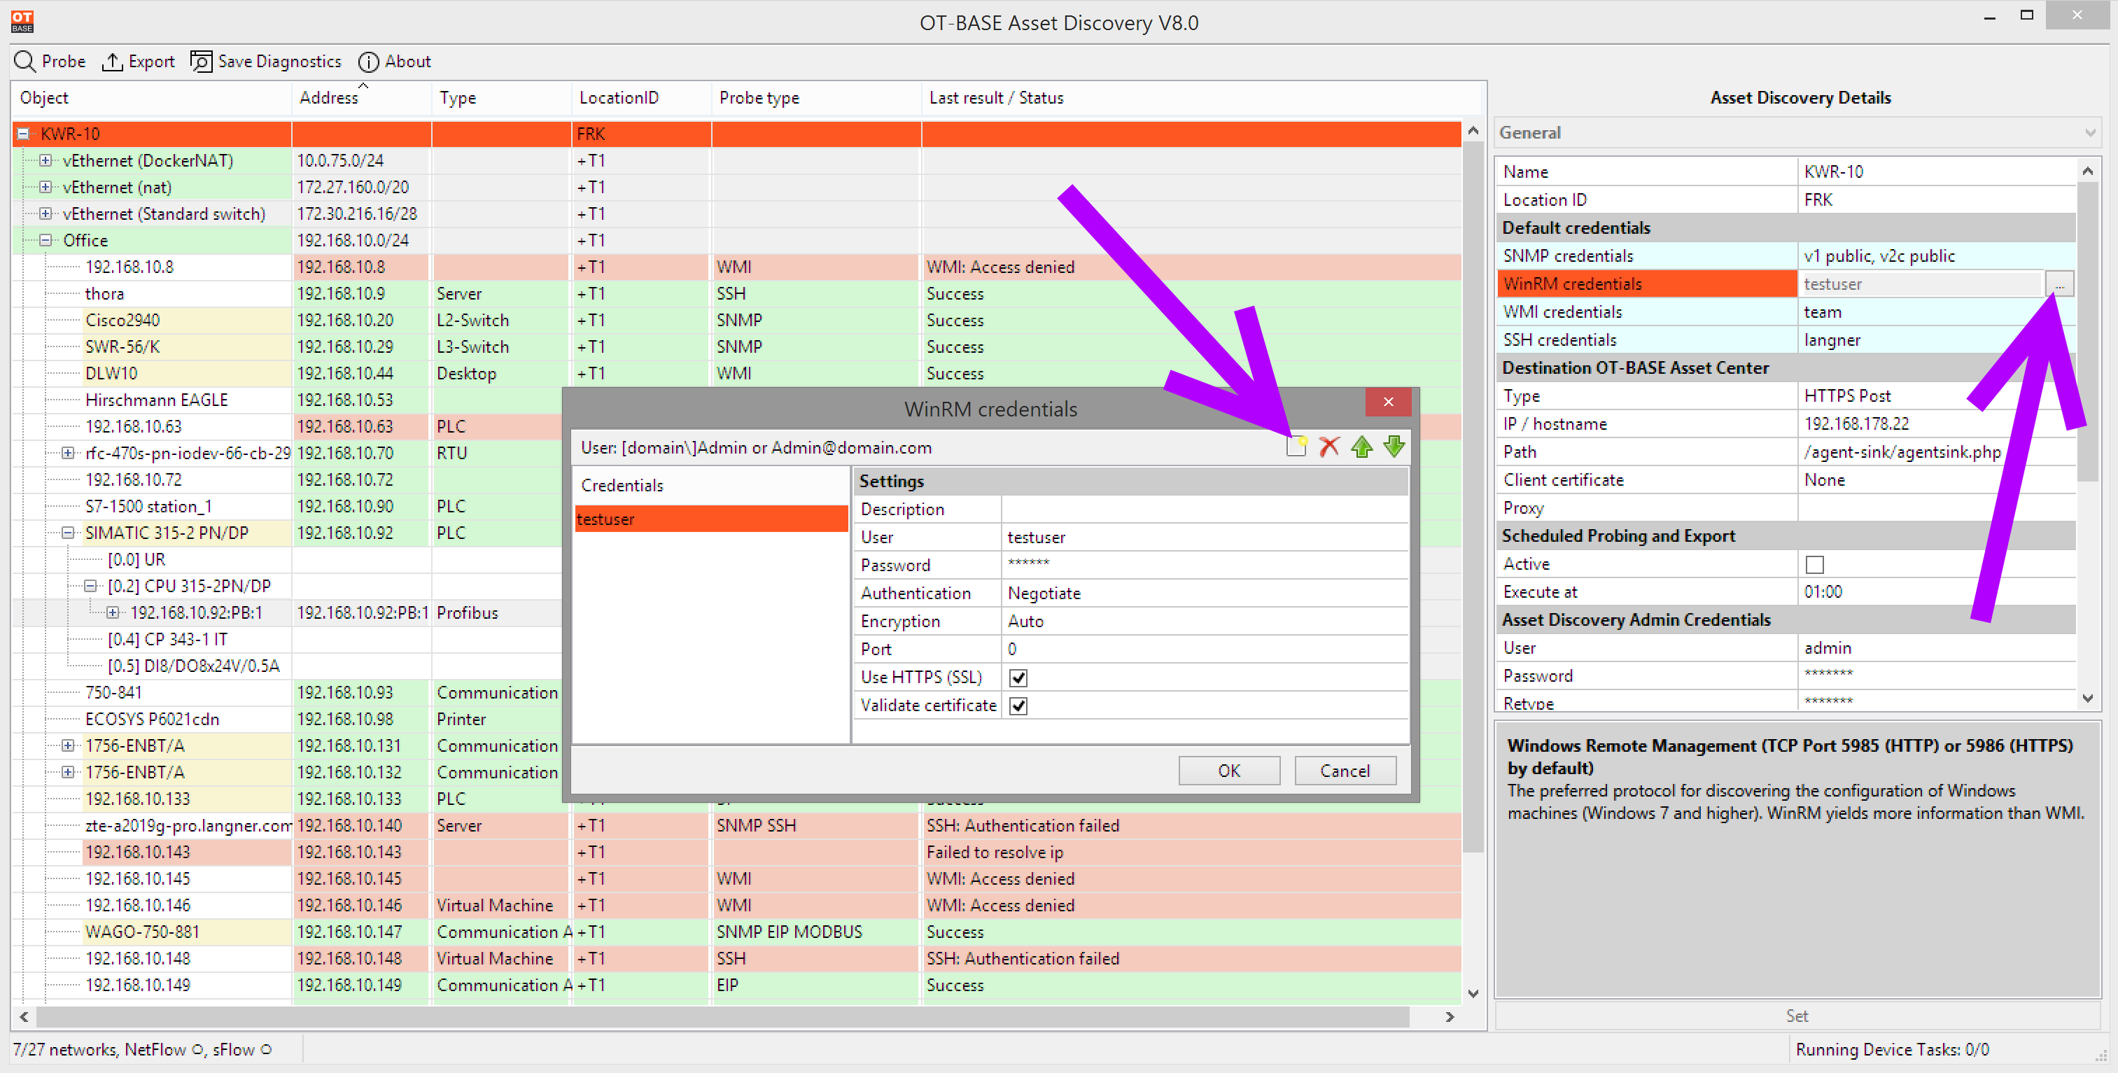Select [0.4] CP 343-1 IT module
Screen dimensions: 2118x1073
pyautogui.click(x=168, y=639)
